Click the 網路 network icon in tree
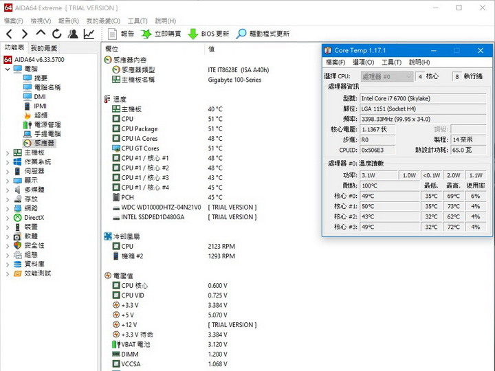This screenshot has height=371, width=495. (18, 208)
